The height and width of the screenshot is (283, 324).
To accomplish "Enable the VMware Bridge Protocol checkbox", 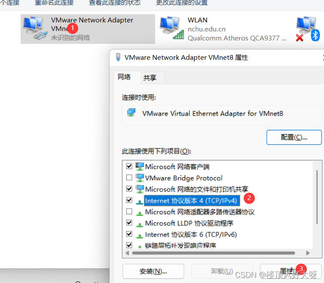I will [x=129, y=178].
